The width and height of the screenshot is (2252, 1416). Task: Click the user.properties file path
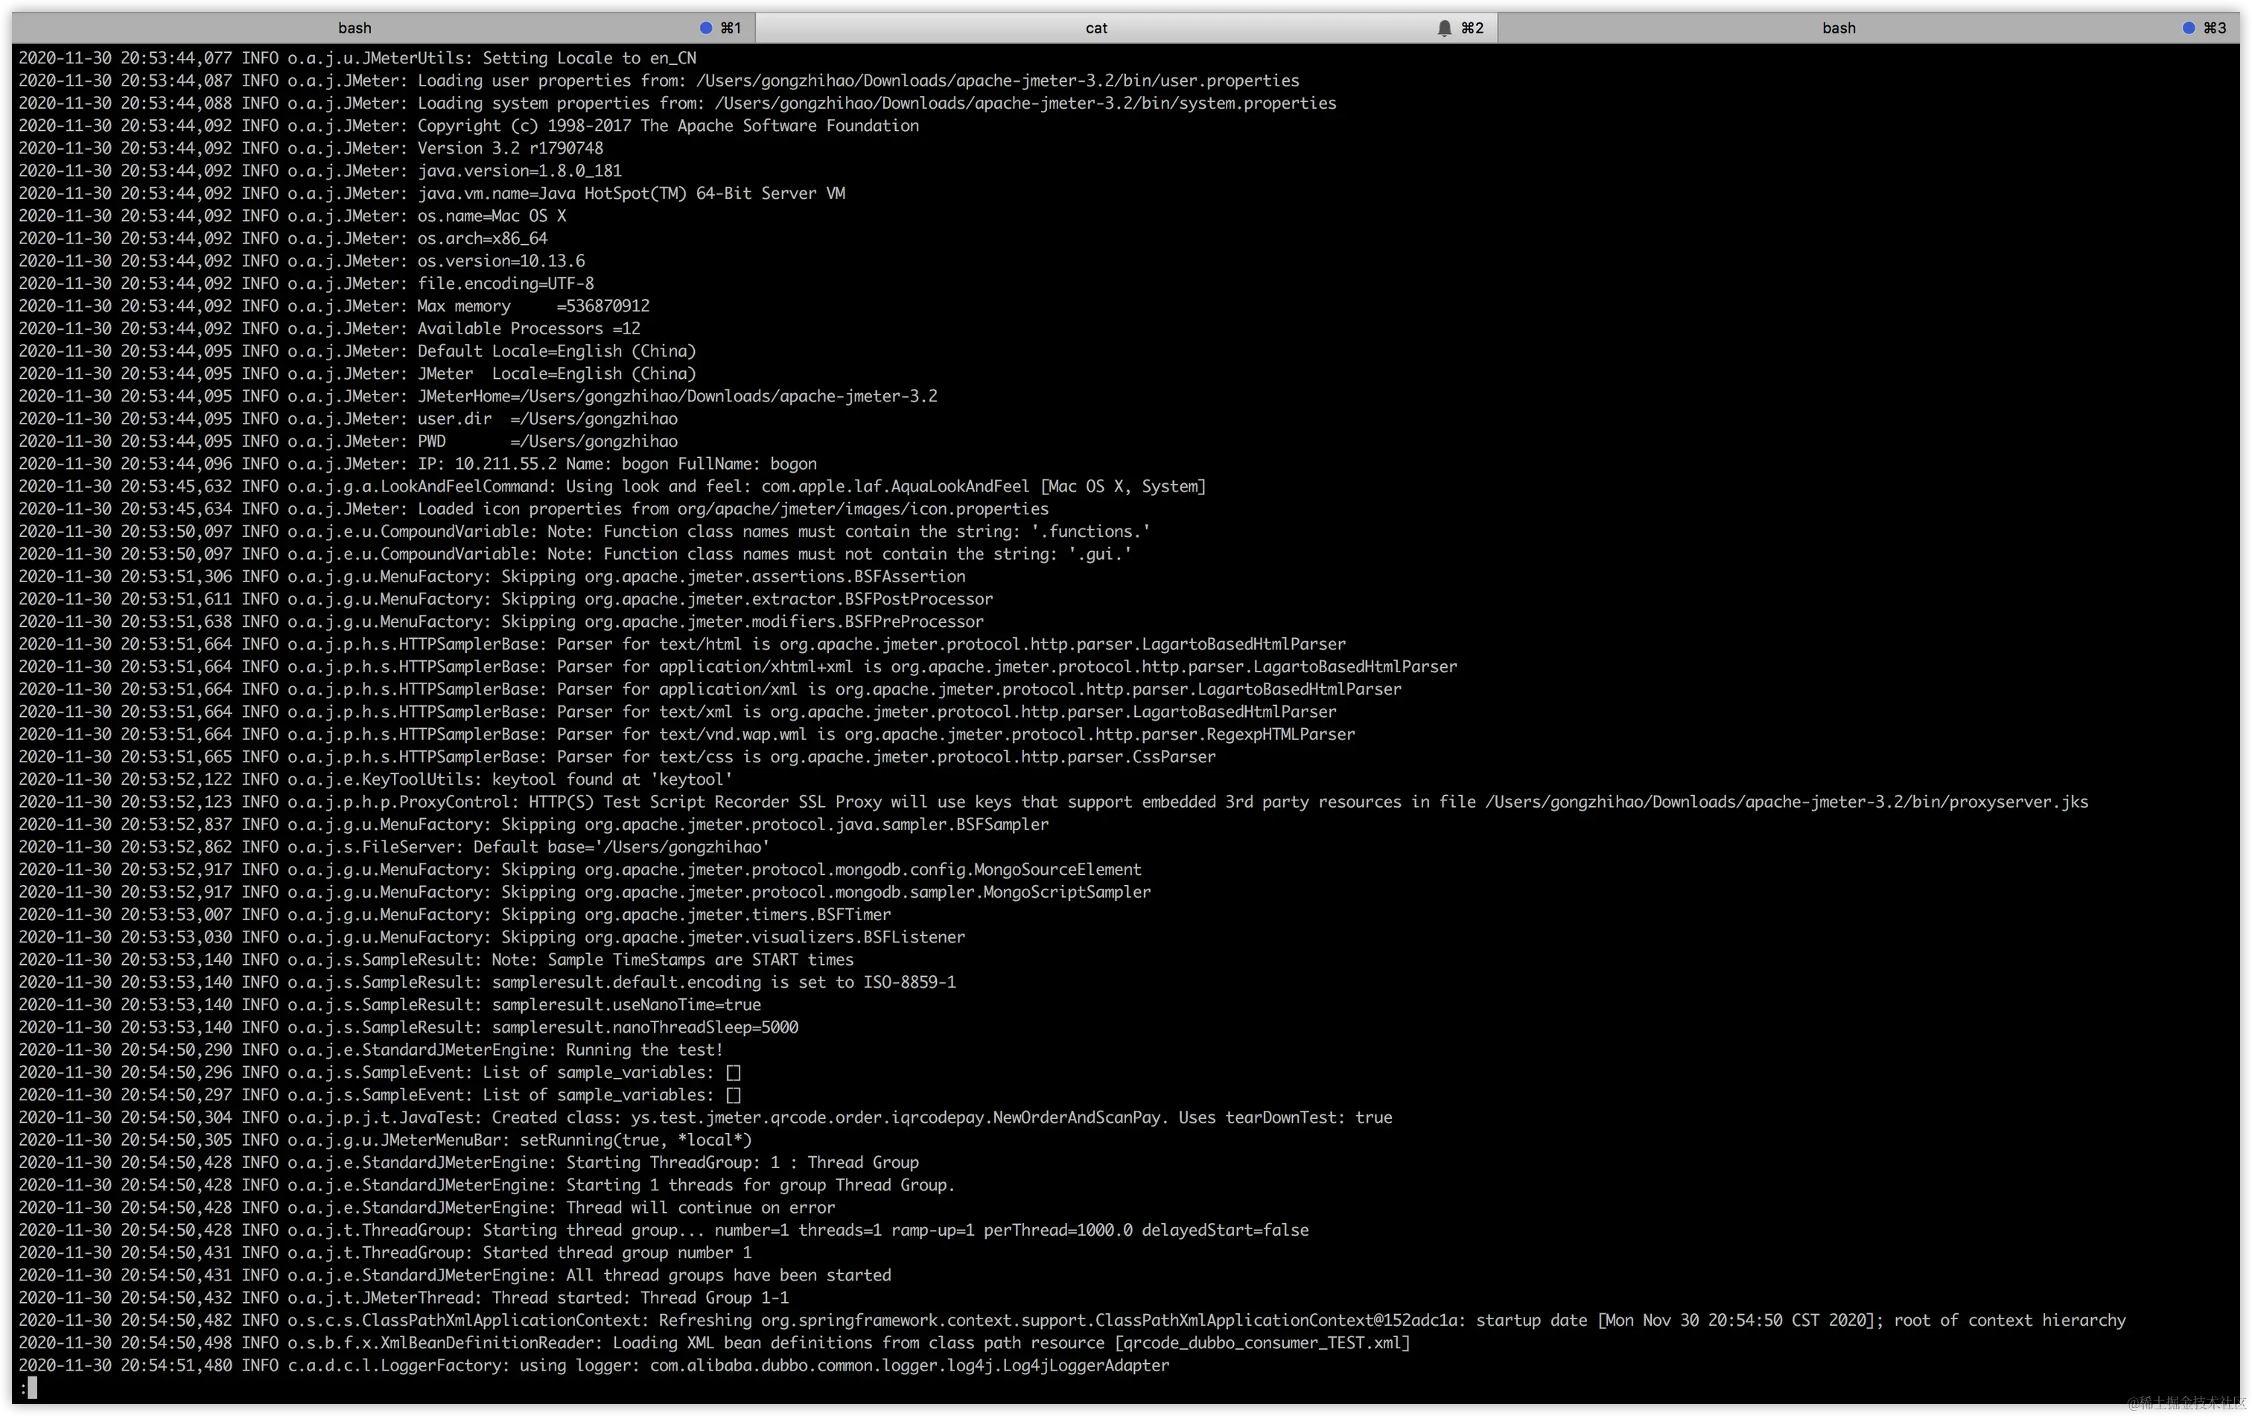coord(997,81)
